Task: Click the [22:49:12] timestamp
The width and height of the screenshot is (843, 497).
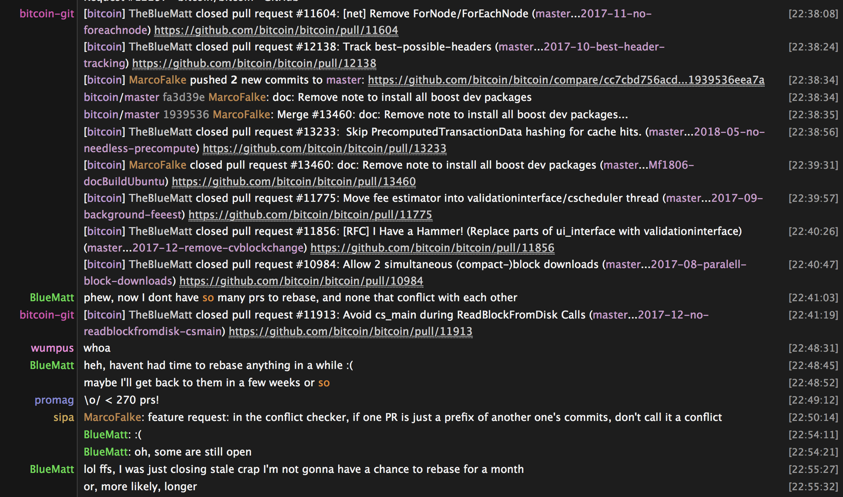Action: (813, 400)
